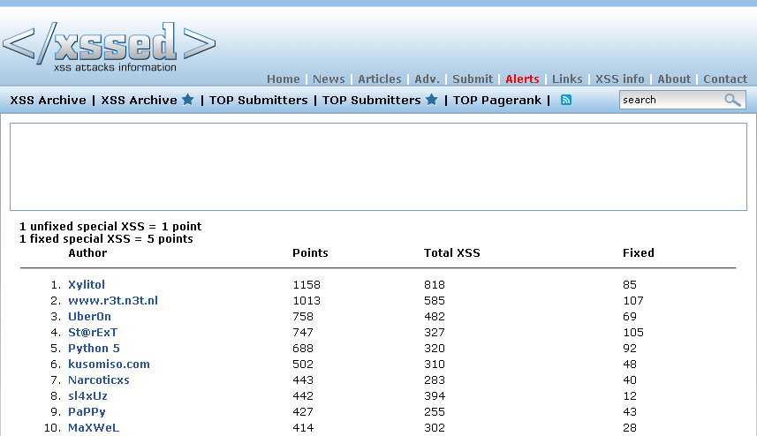Click the Fixed column header
Image resolution: width=757 pixels, height=436 pixels.
coord(639,252)
